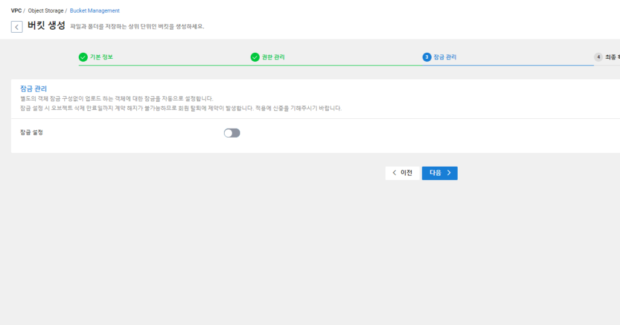
Task: Click the green checkmark for 권한 관리
Action: click(255, 57)
